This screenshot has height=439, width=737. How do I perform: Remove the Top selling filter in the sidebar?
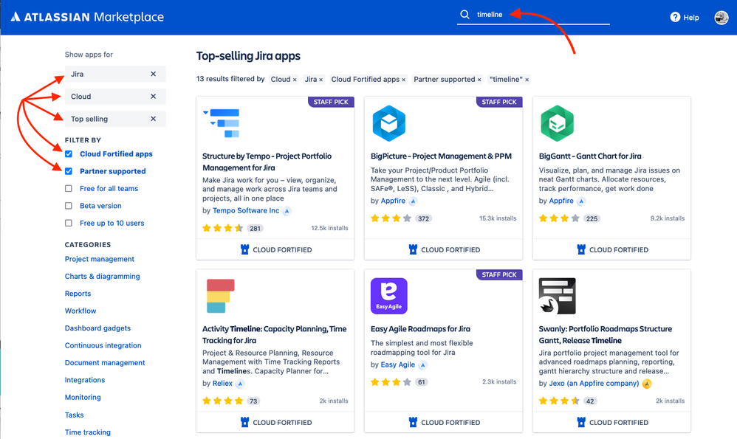coord(153,119)
